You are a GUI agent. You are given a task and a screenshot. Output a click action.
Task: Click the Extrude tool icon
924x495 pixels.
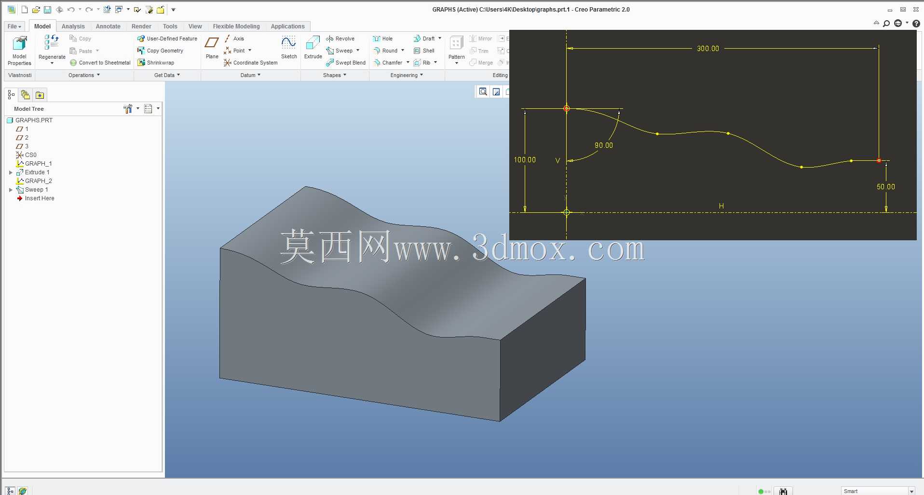[313, 43]
